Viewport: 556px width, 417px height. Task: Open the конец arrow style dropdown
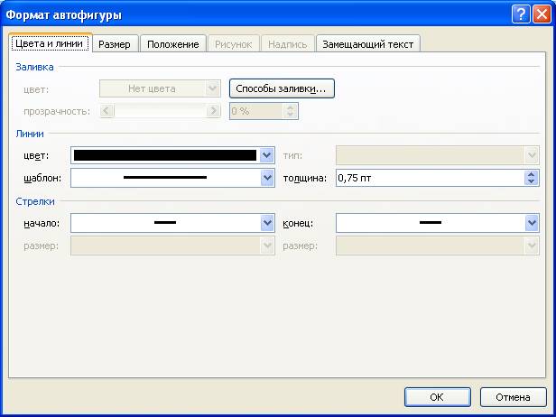[532, 222]
